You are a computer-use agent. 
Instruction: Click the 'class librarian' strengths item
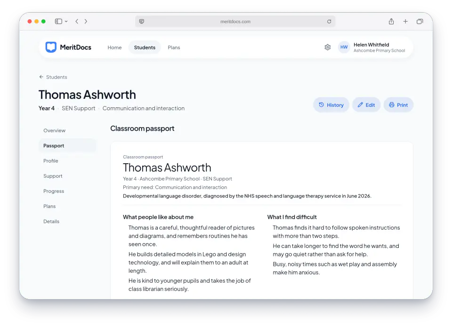pos(190,285)
